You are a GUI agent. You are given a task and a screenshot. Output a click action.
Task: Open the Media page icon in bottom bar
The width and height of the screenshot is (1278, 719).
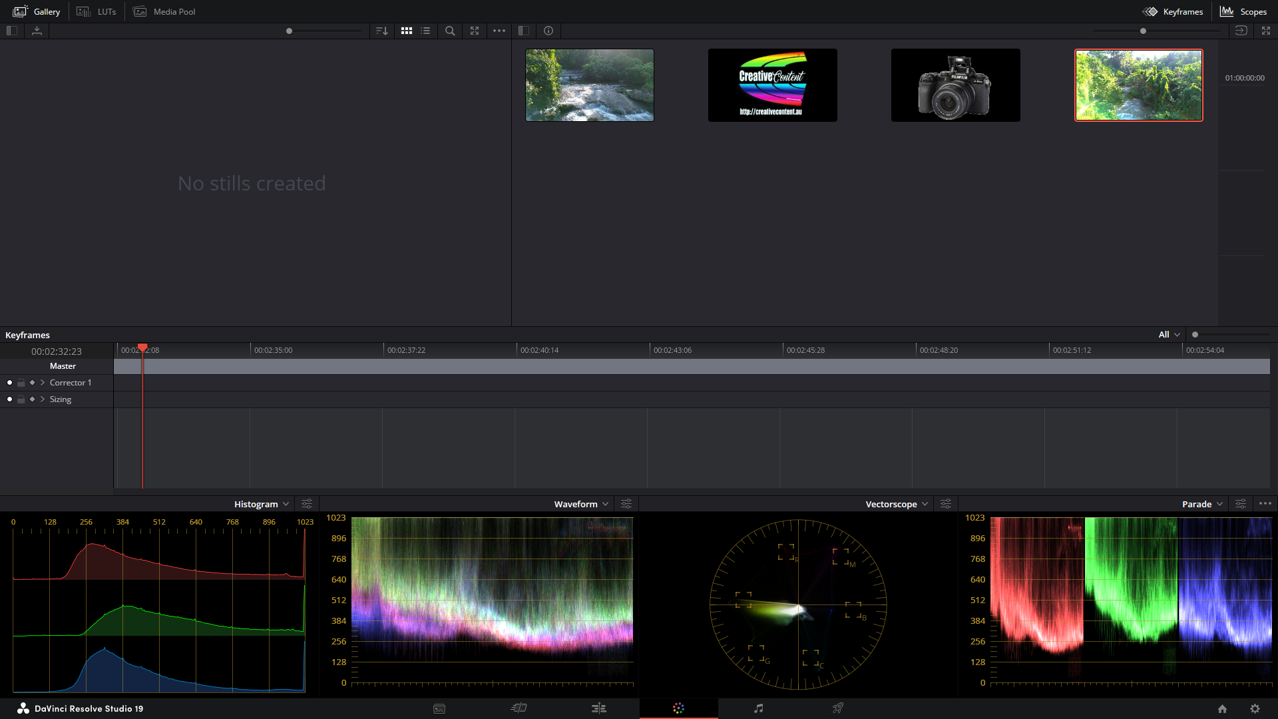(439, 708)
